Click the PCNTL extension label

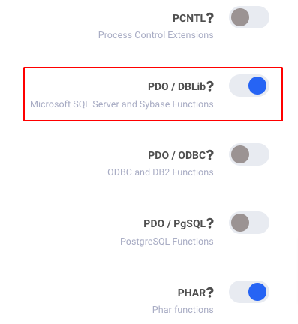coord(189,18)
